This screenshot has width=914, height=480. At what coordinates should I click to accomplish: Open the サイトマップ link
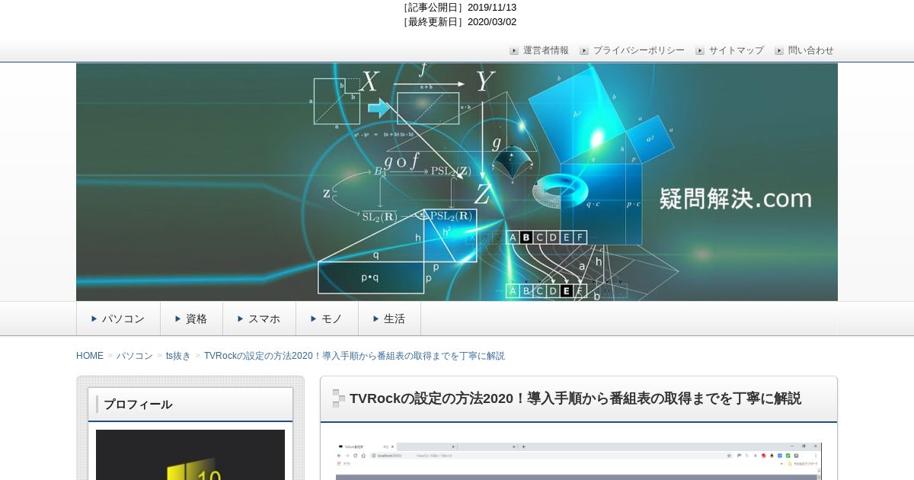tap(736, 50)
